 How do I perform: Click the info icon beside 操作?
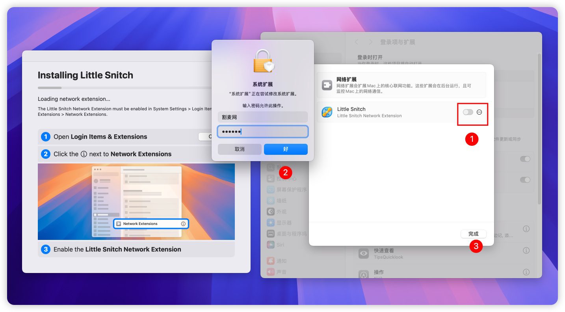click(x=526, y=272)
